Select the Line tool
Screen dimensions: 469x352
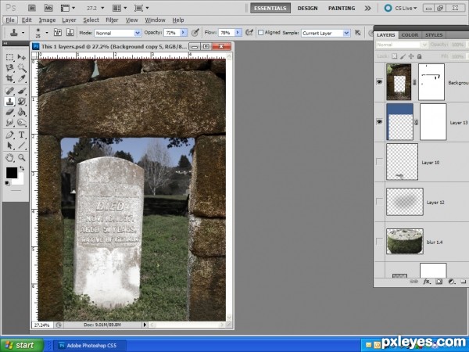(22, 145)
